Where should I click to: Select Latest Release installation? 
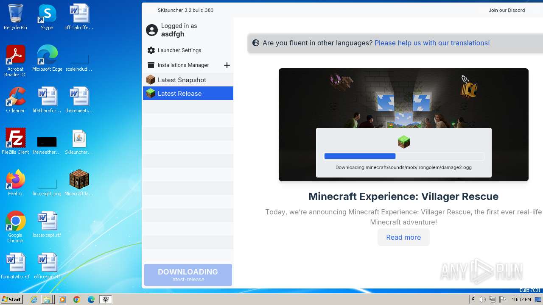pos(188,93)
